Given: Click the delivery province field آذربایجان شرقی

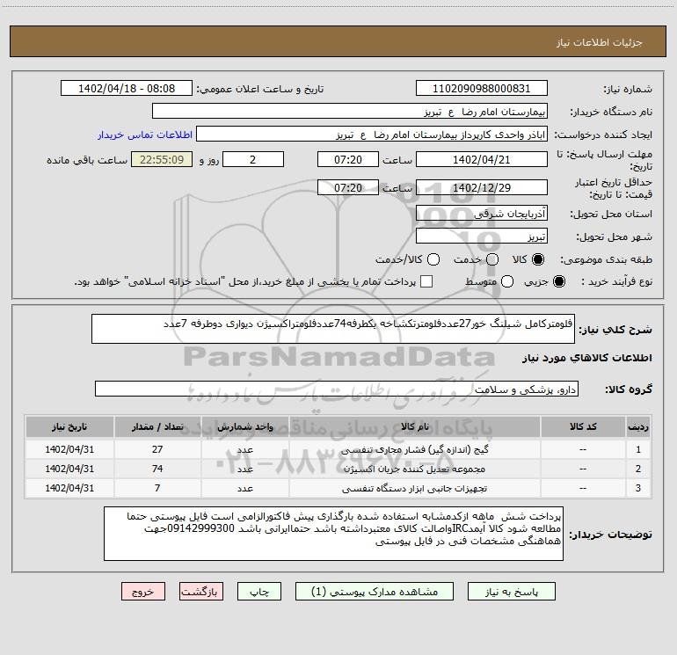Looking at the screenshot, I should point(482,213).
